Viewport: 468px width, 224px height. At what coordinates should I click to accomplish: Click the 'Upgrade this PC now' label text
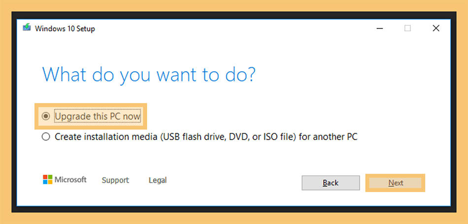click(x=98, y=116)
